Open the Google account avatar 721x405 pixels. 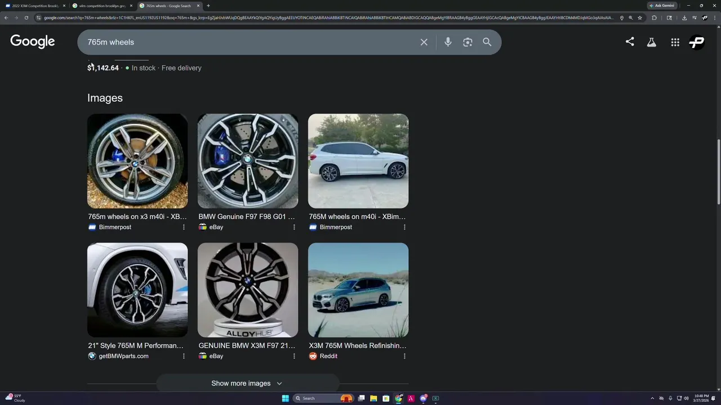click(x=697, y=42)
